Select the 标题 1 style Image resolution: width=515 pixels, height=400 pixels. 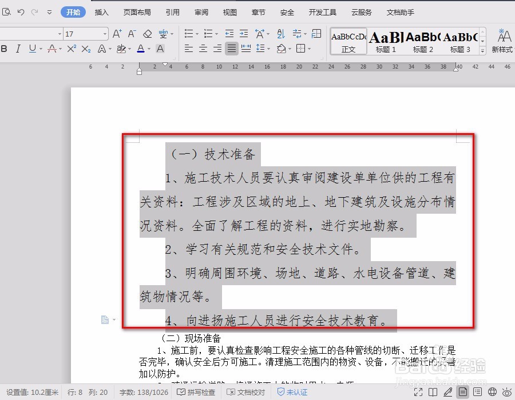(386, 42)
